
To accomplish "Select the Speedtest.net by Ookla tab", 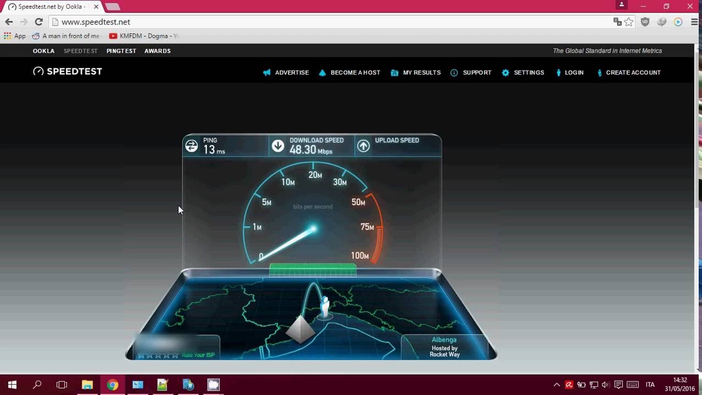I will [x=52, y=7].
